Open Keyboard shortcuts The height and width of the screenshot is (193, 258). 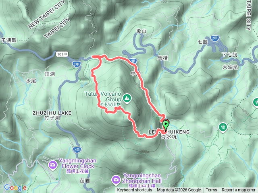[x=134, y=190]
